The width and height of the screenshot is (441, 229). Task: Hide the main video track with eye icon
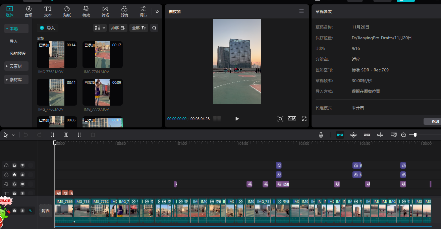22,211
